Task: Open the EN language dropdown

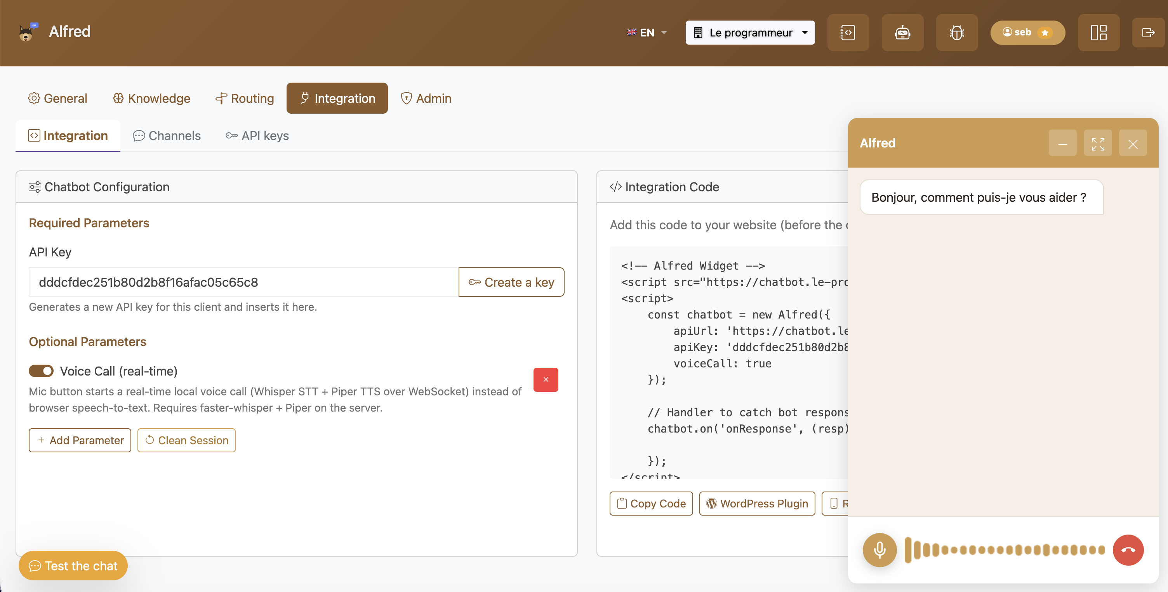Action: (647, 33)
